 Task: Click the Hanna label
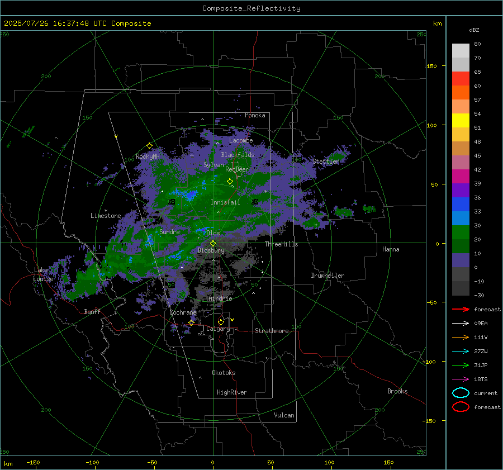tap(391, 249)
